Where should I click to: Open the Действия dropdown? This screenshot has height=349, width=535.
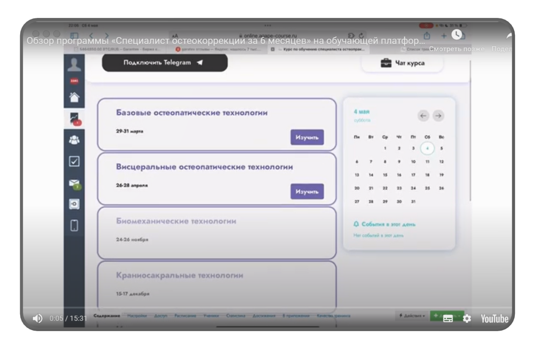412,316
